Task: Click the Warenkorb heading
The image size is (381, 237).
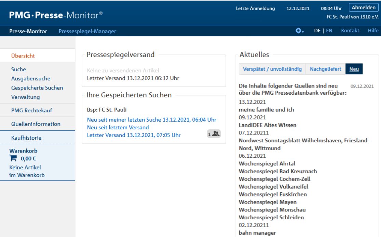Action: pos(23,151)
